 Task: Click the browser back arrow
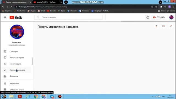pyautogui.click(x=3, y=7)
